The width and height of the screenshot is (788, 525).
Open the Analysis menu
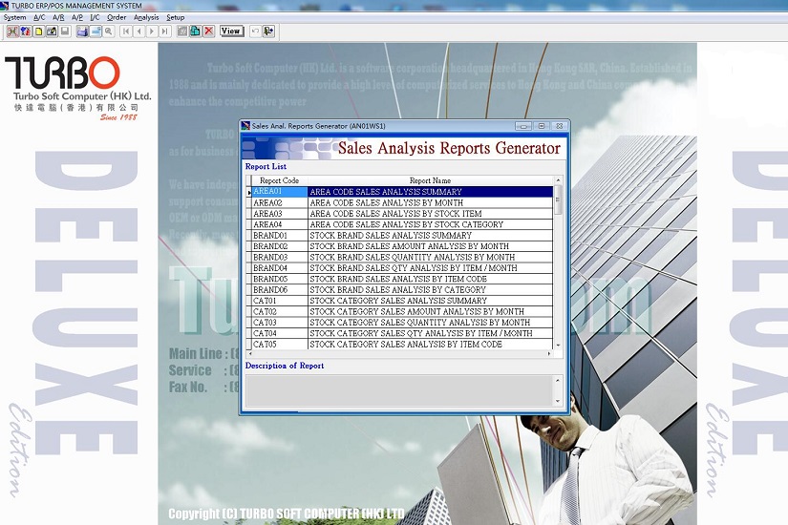[x=146, y=17]
